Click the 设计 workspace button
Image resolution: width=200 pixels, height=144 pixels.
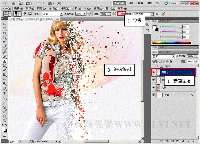pyautogui.click(x=131, y=3)
